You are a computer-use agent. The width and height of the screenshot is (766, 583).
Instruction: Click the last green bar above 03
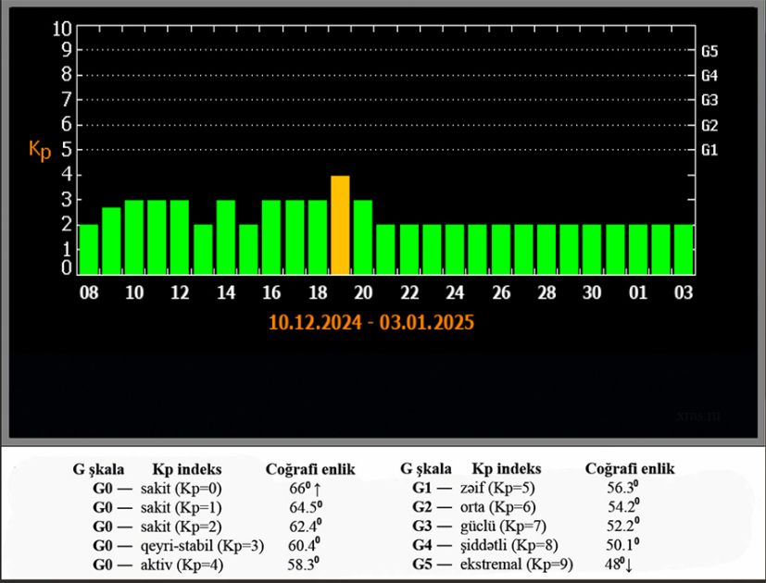[x=684, y=249]
